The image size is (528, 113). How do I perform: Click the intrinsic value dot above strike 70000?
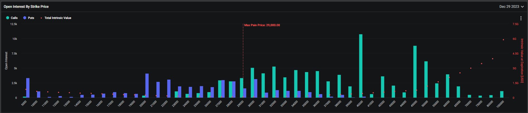[471, 68]
